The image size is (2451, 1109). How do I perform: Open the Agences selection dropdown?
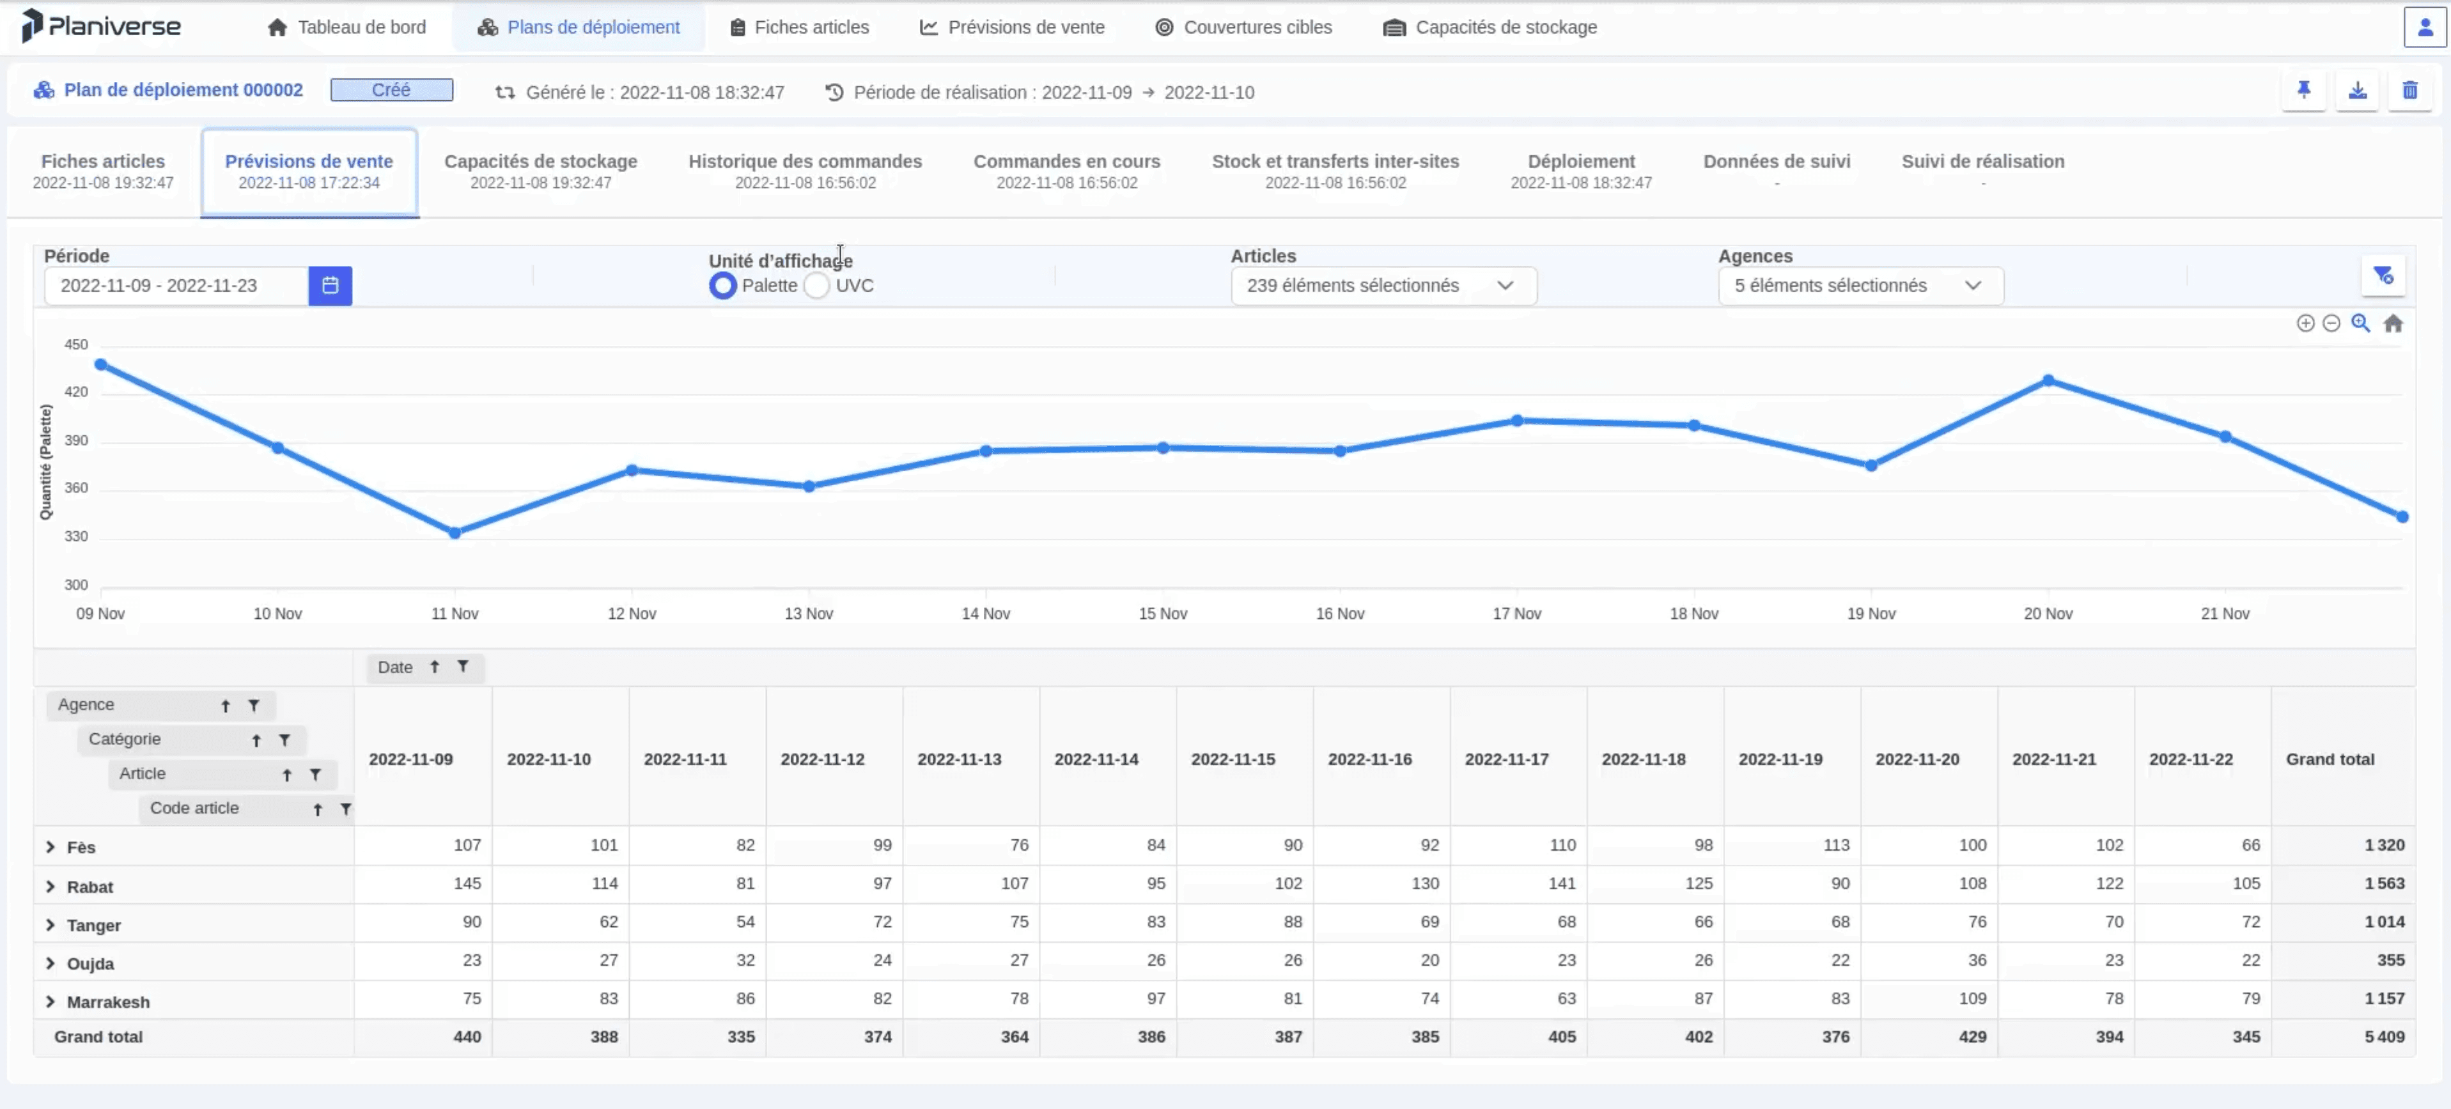click(1859, 285)
